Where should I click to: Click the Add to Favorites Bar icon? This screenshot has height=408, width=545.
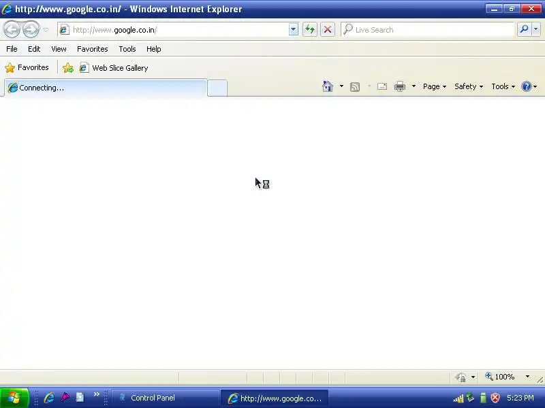(68, 67)
